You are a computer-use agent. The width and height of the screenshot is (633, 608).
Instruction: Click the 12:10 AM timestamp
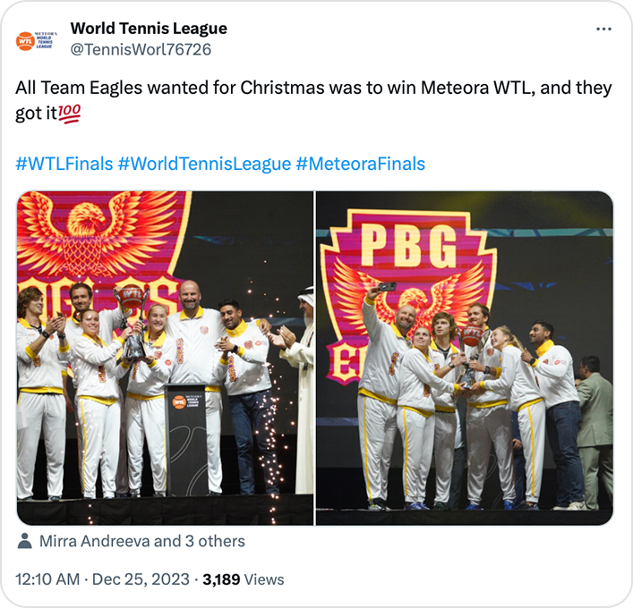[x=47, y=579]
